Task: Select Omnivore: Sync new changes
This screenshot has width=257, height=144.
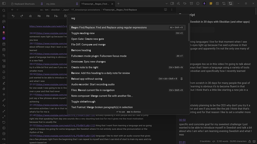Action: point(127,62)
